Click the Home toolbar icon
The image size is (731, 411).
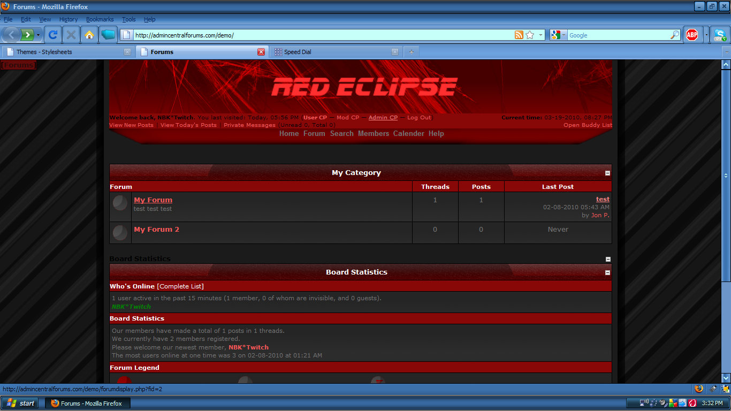click(x=89, y=35)
